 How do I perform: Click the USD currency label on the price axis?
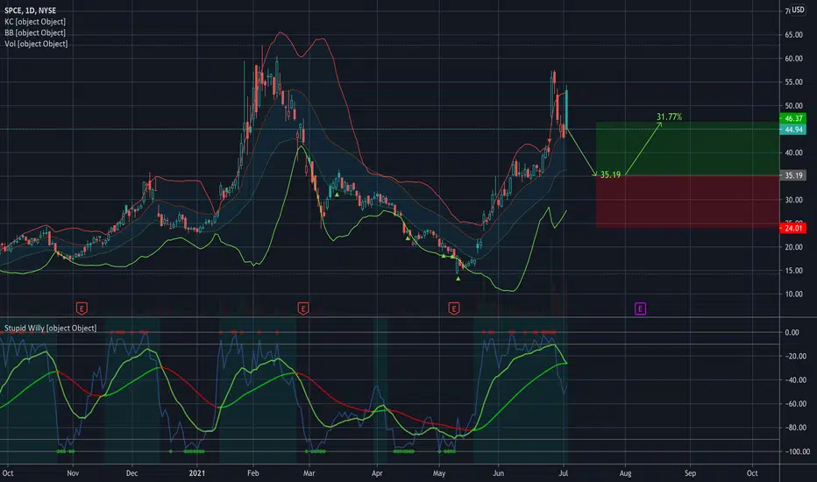tap(798, 10)
